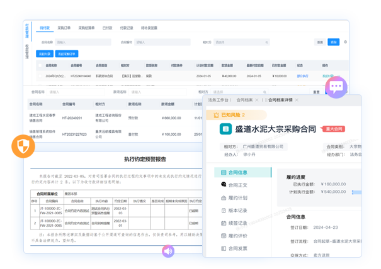
Task: Switch to the 采购订单 tab
Action: click(64, 28)
